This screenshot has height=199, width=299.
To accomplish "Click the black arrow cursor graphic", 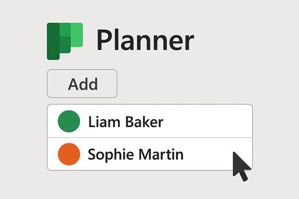I will pyautogui.click(x=241, y=167).
